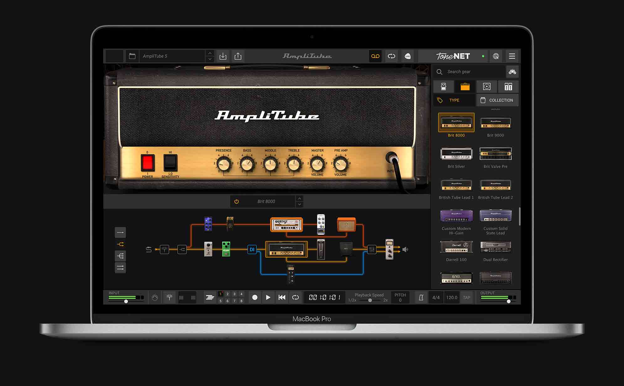Viewport: 624px width, 386px height.
Task: Open the track lines view icon
Action: [210, 297]
